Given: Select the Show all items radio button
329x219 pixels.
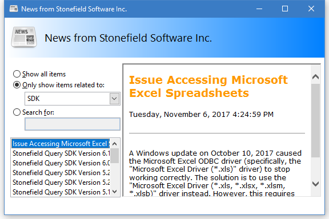Looking at the screenshot, I should click(17, 74).
